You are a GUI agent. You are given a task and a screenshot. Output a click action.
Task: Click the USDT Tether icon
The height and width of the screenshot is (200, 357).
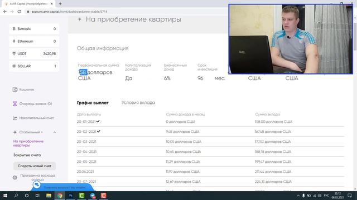click(x=14, y=54)
